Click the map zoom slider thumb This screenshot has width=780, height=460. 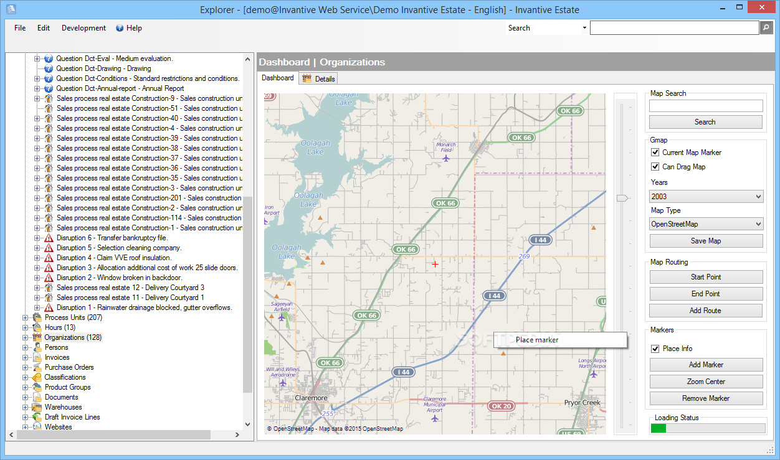[x=622, y=198]
